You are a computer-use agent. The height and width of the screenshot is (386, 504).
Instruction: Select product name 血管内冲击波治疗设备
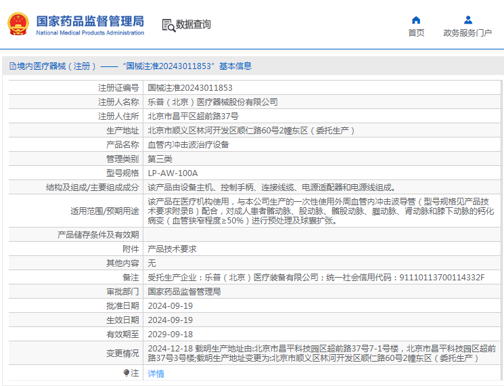coord(188,145)
